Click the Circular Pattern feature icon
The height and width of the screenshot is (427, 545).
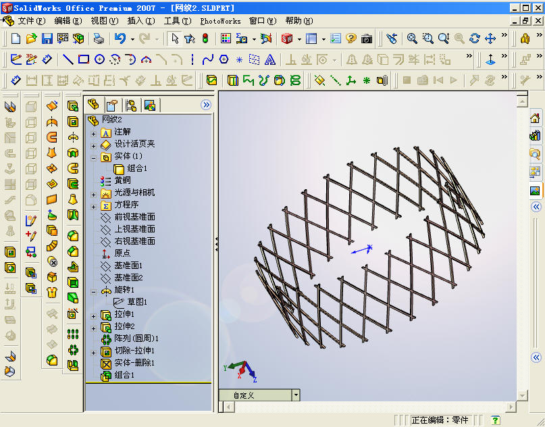pyautogui.click(x=73, y=350)
